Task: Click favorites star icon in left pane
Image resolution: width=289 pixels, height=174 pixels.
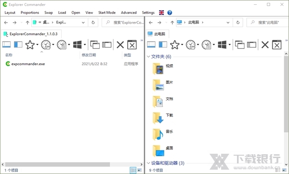Action: point(30,45)
